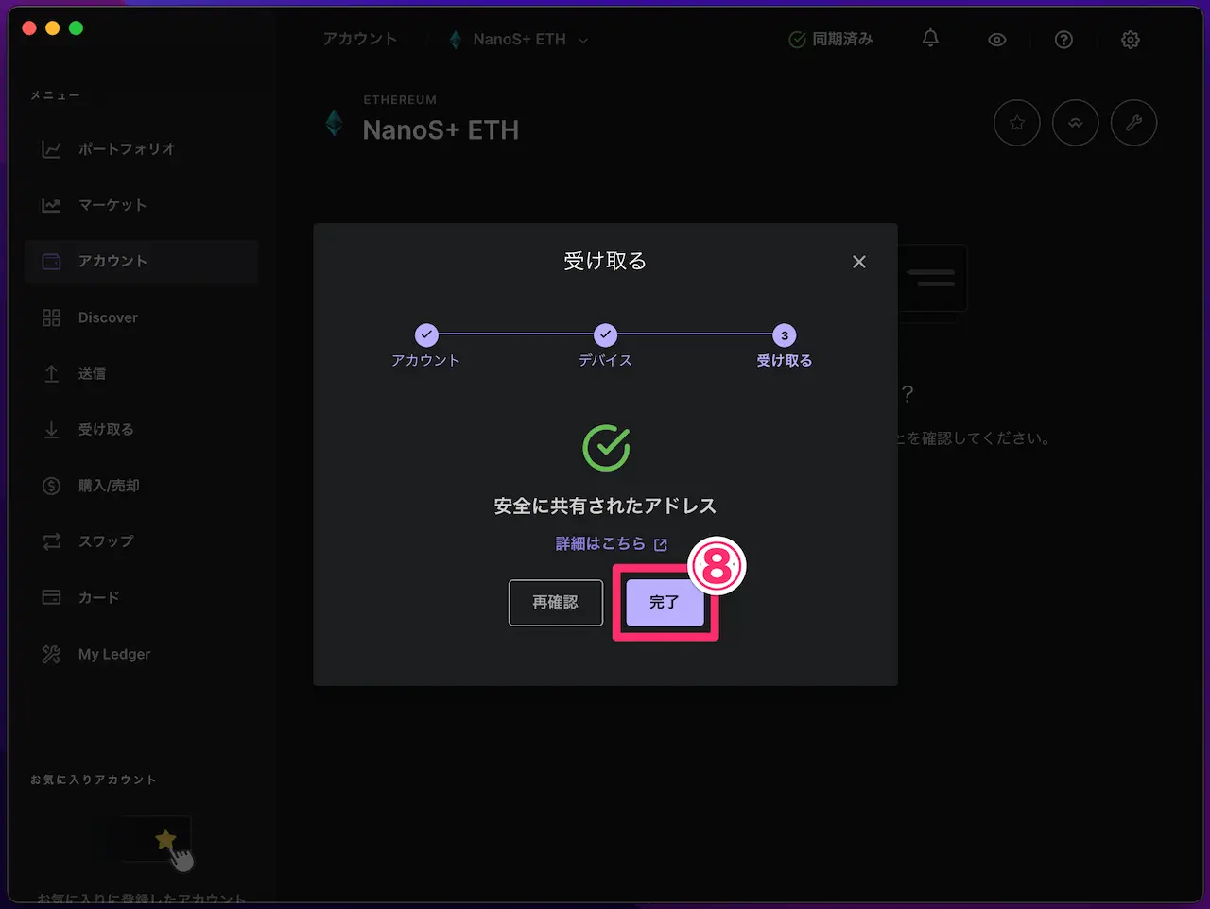The width and height of the screenshot is (1210, 909).
Task: Click the wallet icon beside アカウント
Action: [x=52, y=262]
